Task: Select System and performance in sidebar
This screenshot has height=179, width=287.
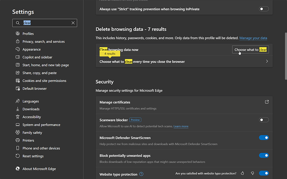Action: coord(41,125)
